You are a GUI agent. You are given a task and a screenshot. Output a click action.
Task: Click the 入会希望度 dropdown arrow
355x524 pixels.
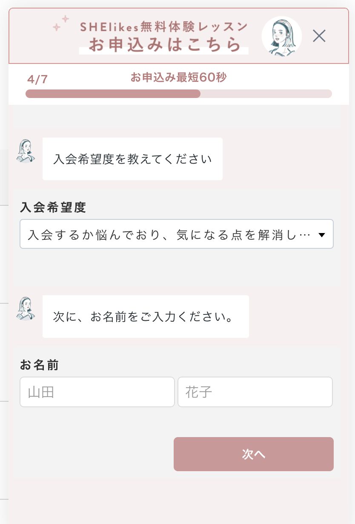322,235
